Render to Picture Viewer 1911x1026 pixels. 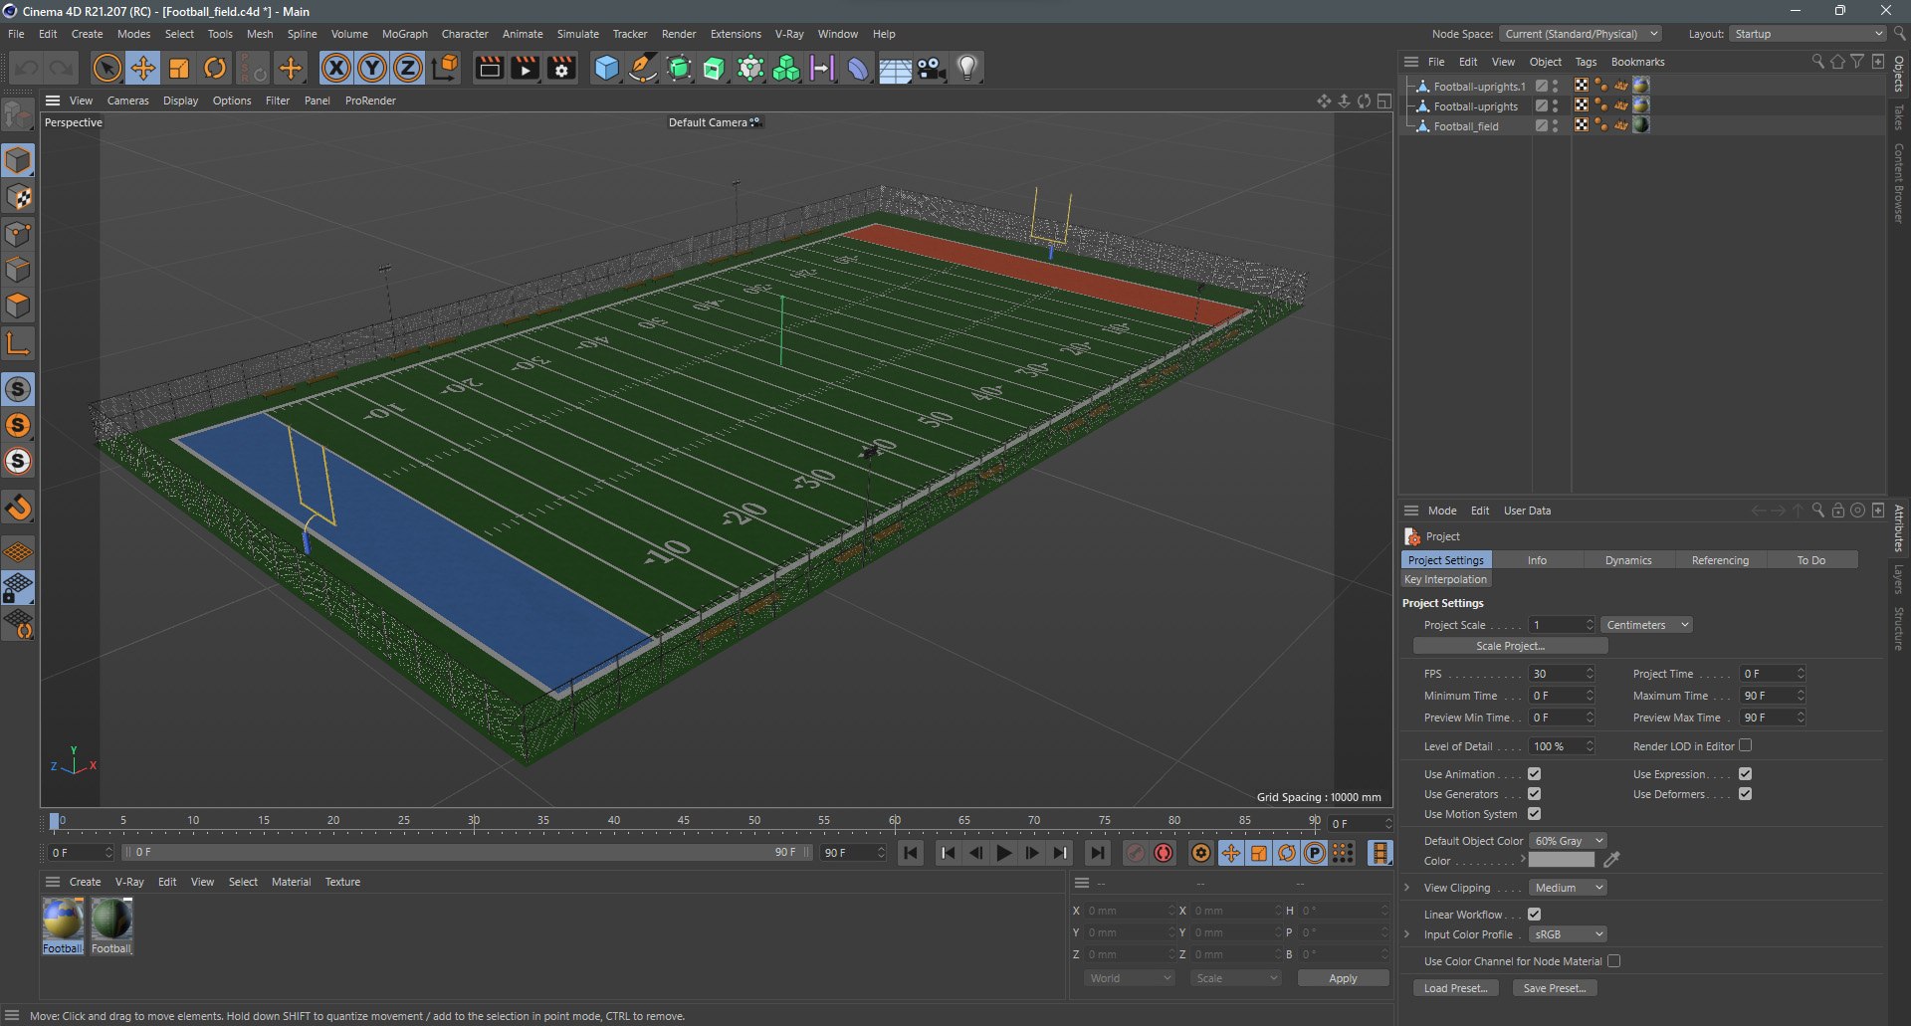(x=525, y=68)
